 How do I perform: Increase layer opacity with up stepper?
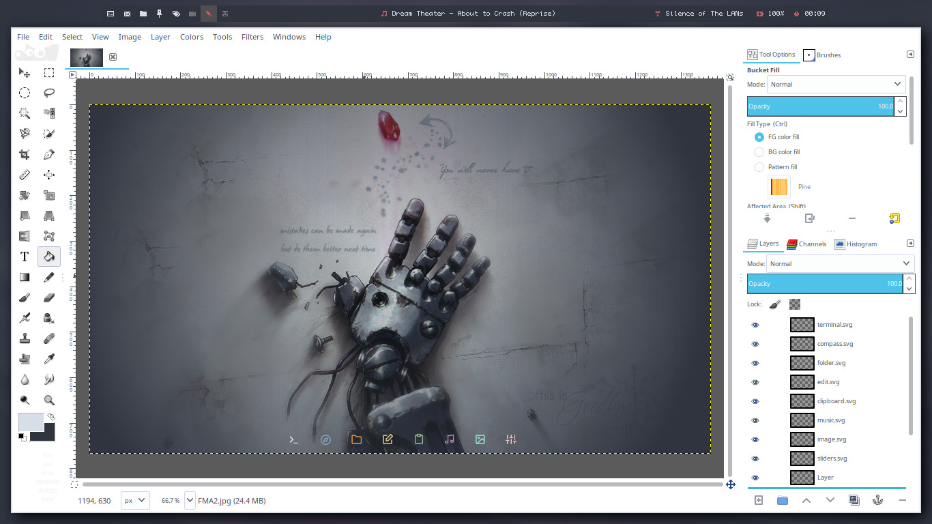click(909, 279)
